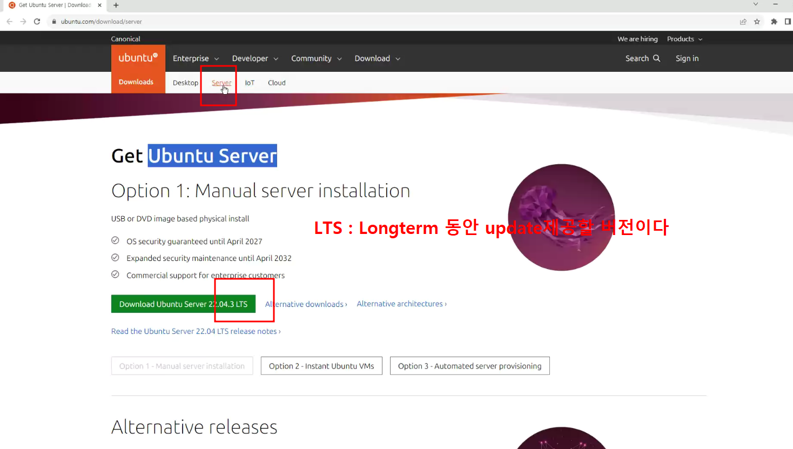Expand the Community menu
The height and width of the screenshot is (449, 793).
(x=317, y=58)
